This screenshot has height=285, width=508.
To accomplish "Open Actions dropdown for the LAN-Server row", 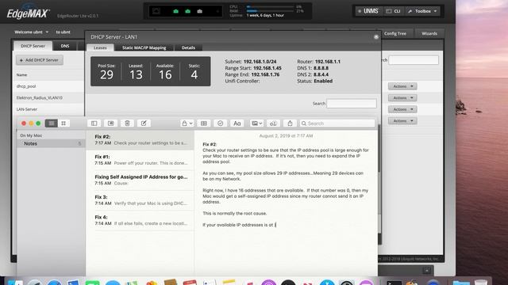I will [402, 109].
